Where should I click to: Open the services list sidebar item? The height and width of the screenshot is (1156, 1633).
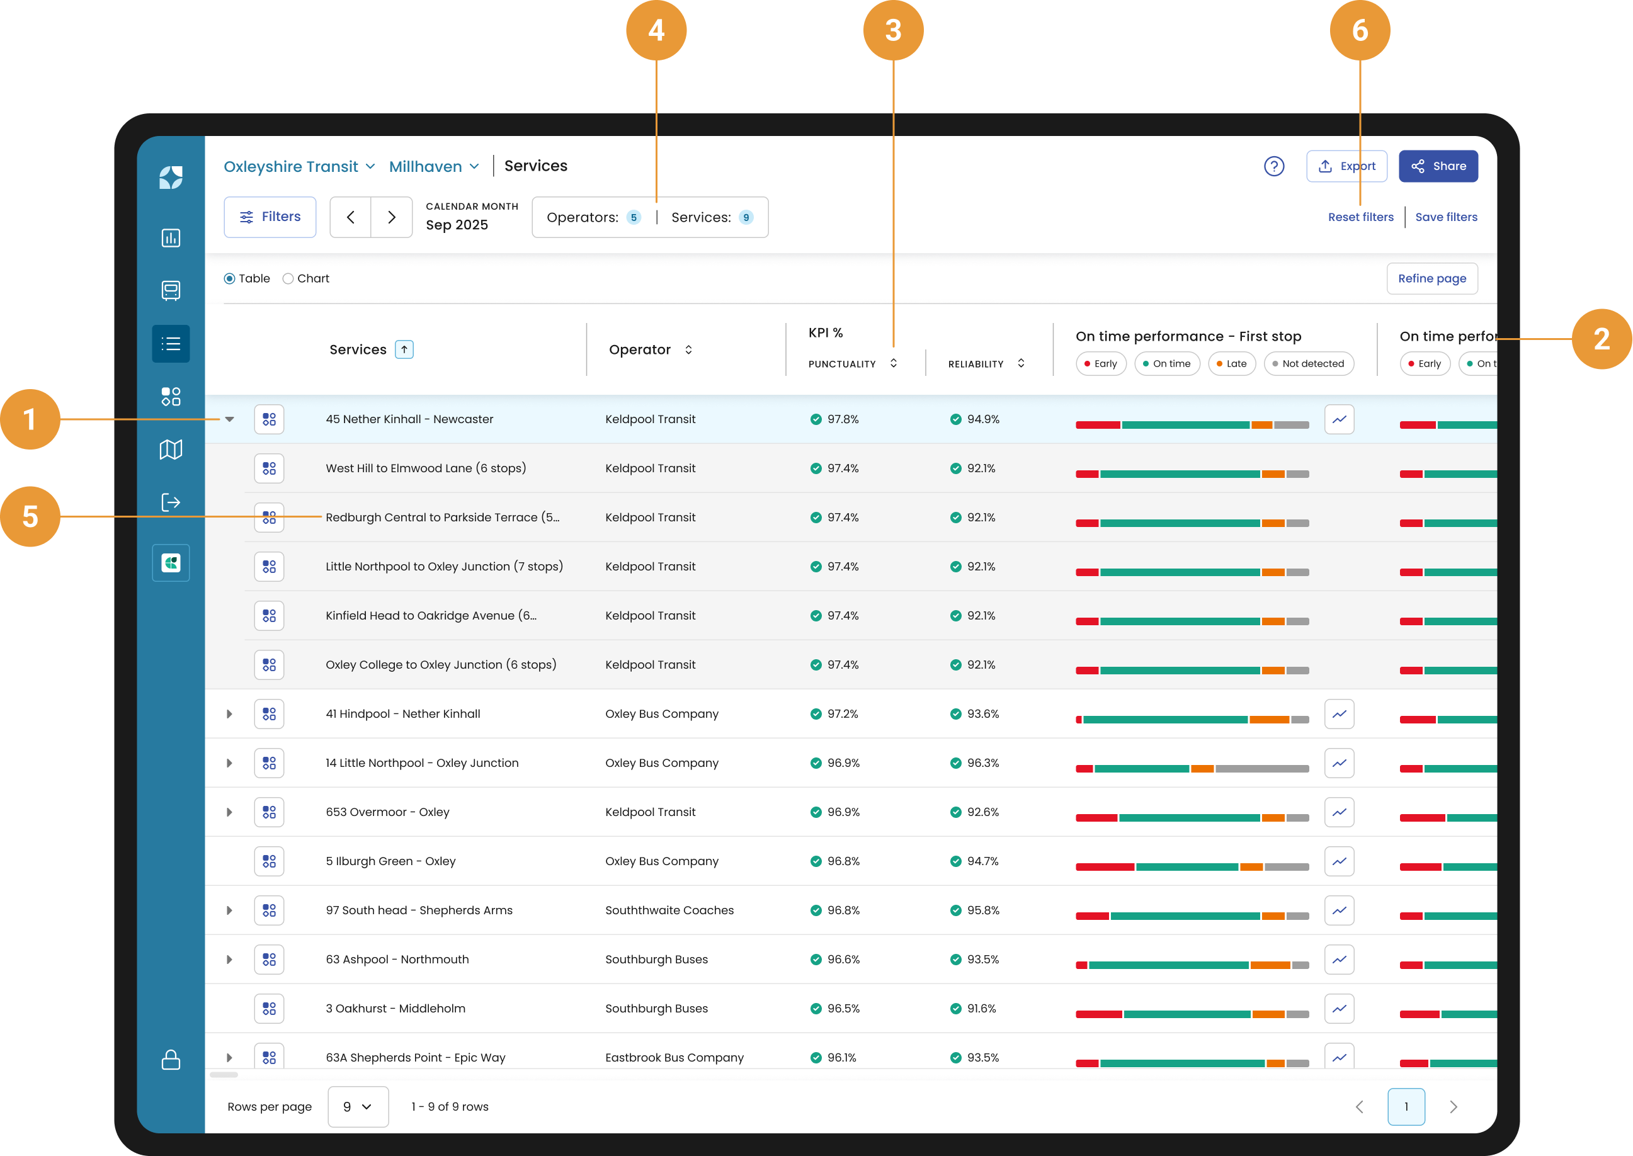tap(171, 344)
